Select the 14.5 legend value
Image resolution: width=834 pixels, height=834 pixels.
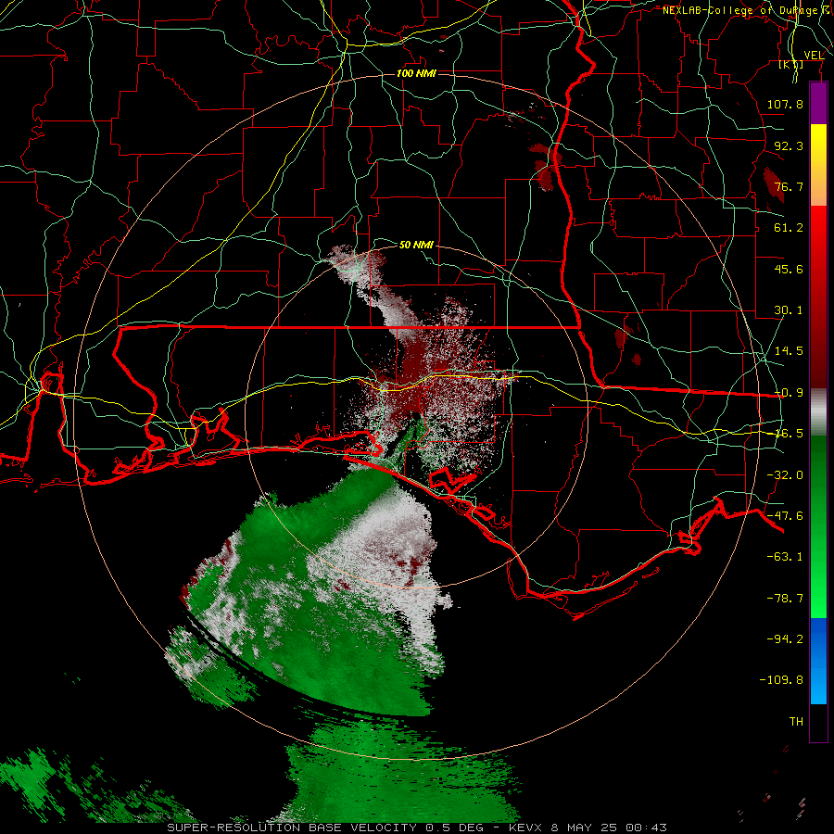789,351
